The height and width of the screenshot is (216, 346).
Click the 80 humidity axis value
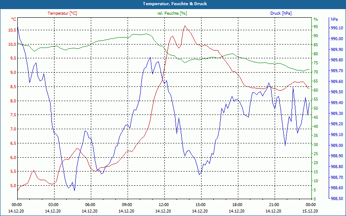pos(316,54)
